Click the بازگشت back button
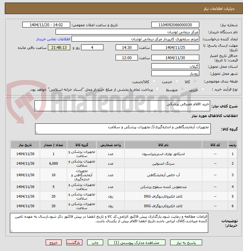The width and height of the screenshot is (243, 251). (x=74, y=242)
